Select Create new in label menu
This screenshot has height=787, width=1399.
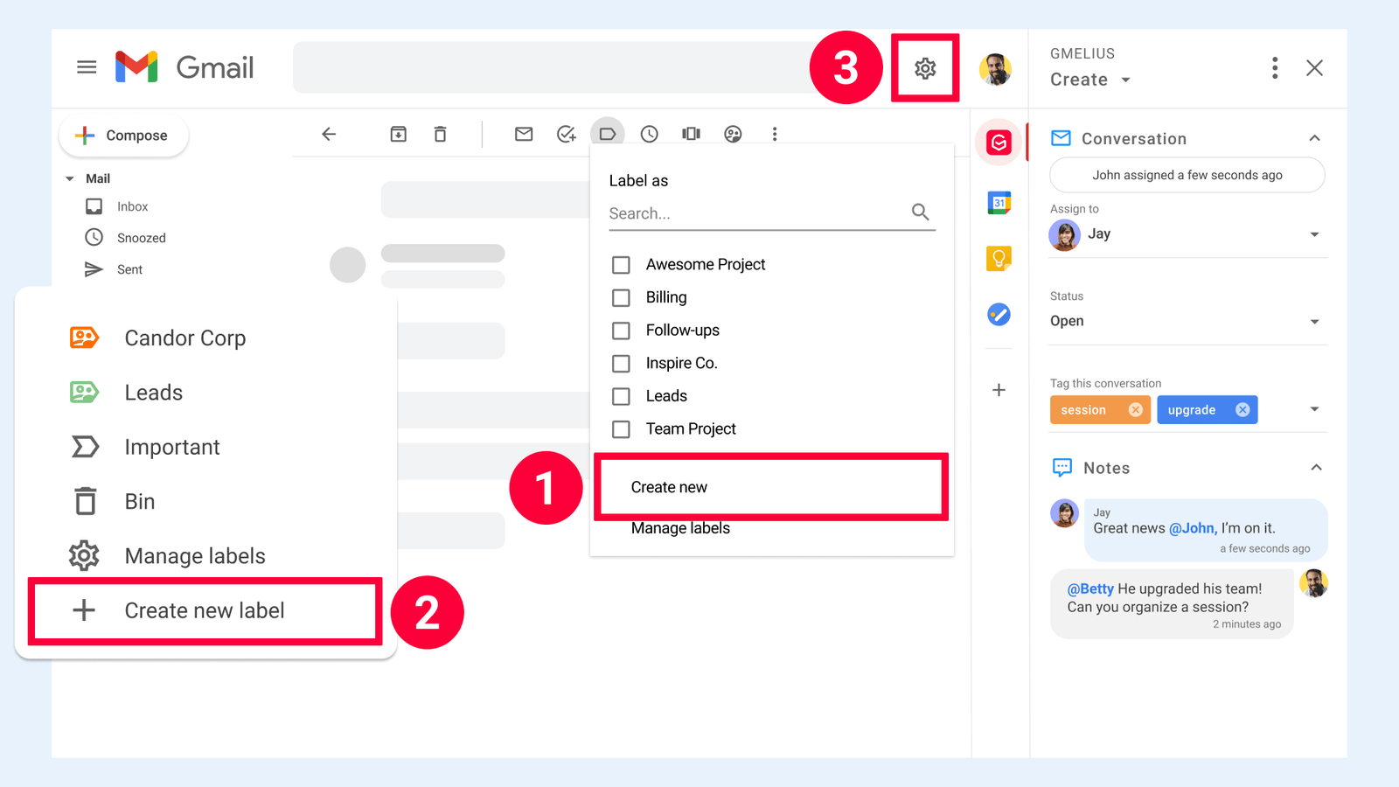pyautogui.click(x=670, y=487)
